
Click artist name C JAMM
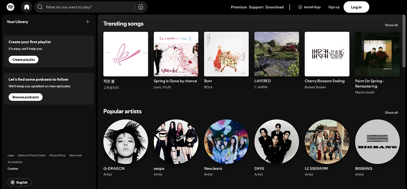pyautogui.click(x=261, y=87)
